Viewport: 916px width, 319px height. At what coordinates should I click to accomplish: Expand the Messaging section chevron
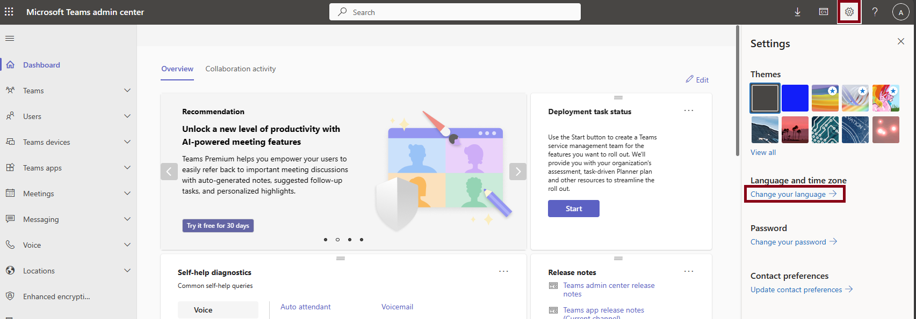[127, 219]
